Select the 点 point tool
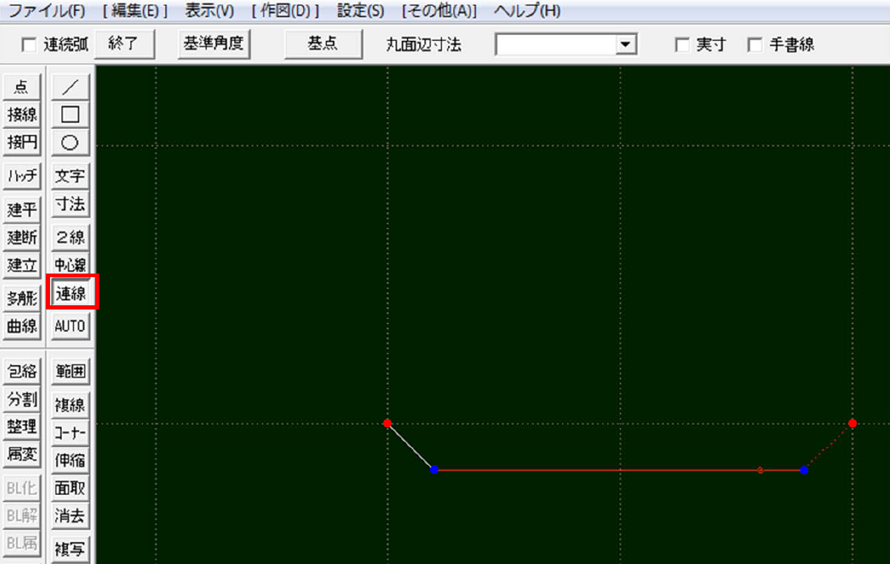Viewport: 890px width, 564px height. click(x=22, y=87)
